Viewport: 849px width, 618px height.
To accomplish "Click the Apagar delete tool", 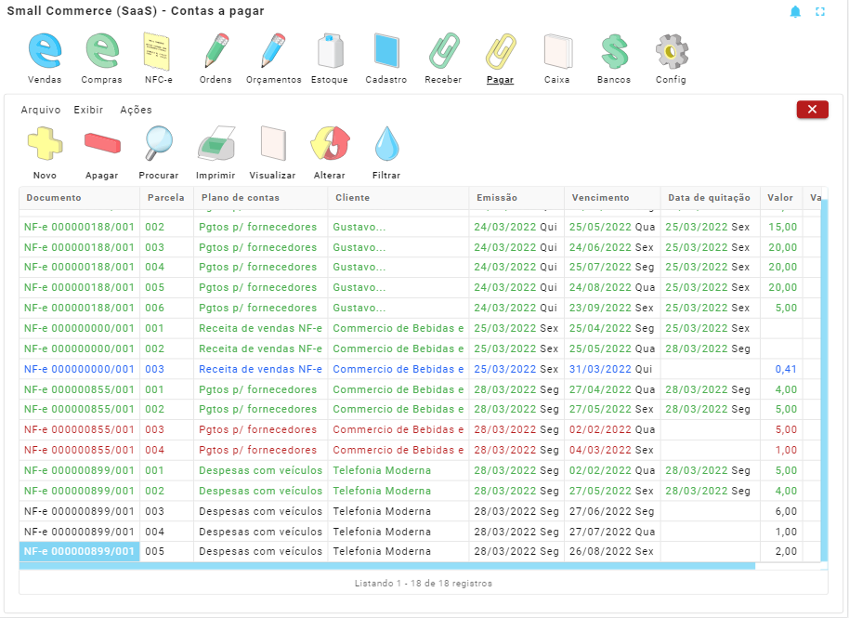I will click(102, 147).
